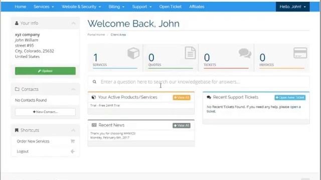The image size is (321, 180).
Task: Expand the Billing dropdown menu
Action: coord(116,6)
